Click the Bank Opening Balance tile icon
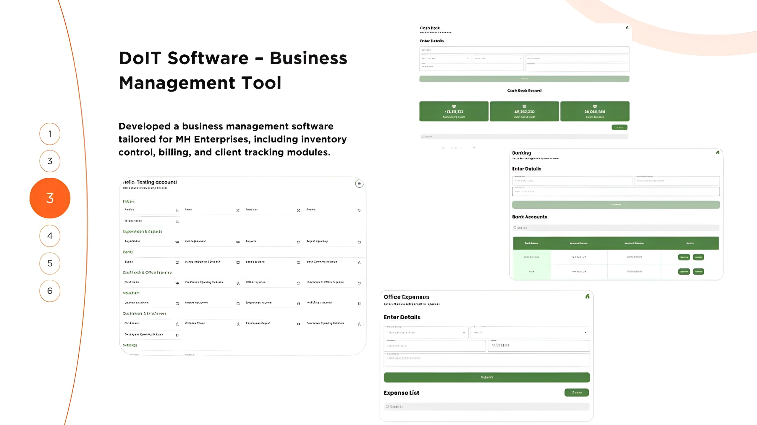757x425 pixels. pyautogui.click(x=359, y=262)
